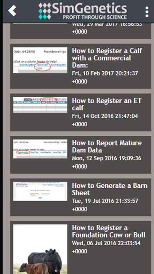Click Barn Sheet article thumbnail
154x274 pixels.
pos(40,191)
